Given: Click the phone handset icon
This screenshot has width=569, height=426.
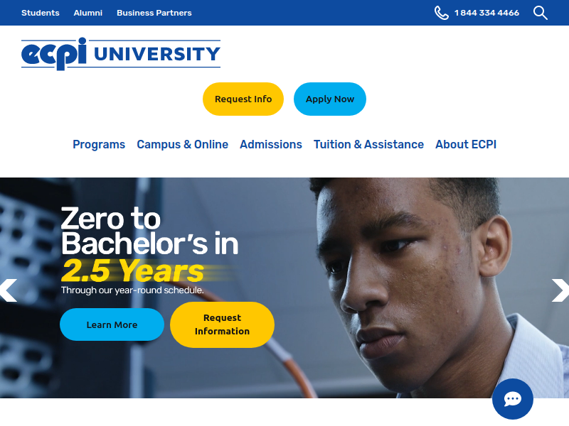Looking at the screenshot, I should [x=441, y=13].
